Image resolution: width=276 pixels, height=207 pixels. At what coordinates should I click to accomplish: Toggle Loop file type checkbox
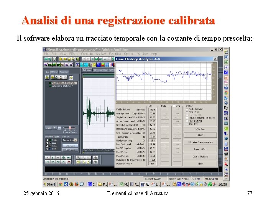point(47,143)
